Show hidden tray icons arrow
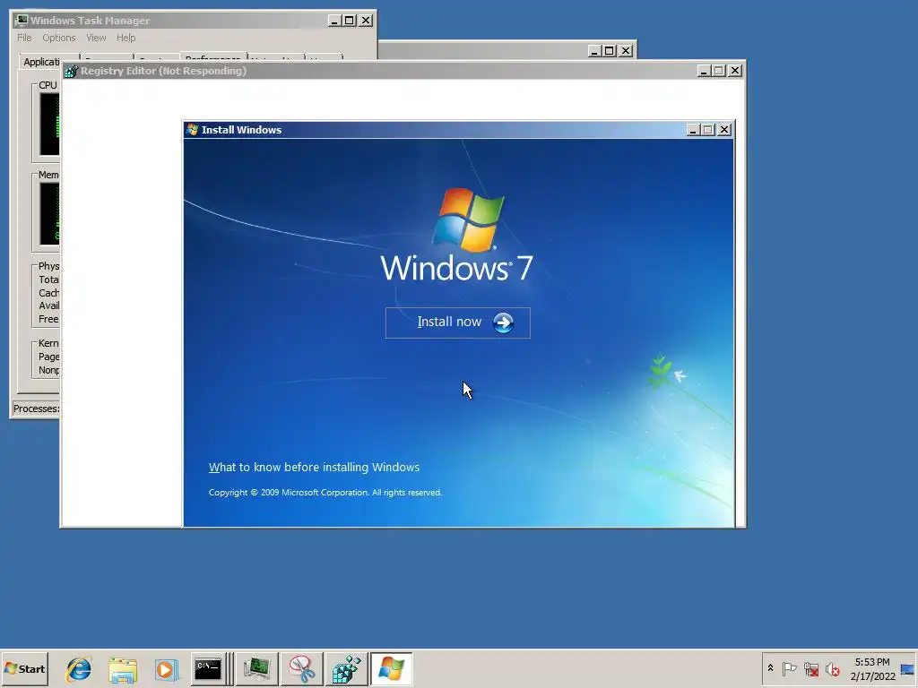Viewport: 918px width, 688px height. [770, 668]
